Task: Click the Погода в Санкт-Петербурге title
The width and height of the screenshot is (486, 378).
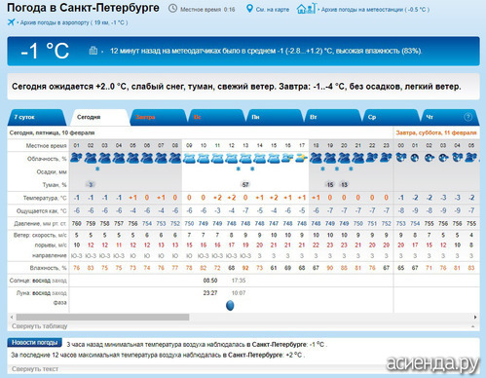Action: click(83, 8)
